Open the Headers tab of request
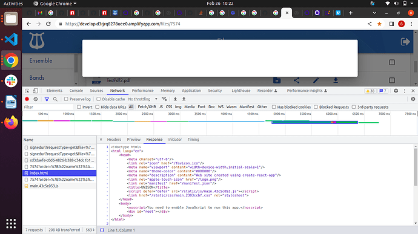This screenshot has height=234, width=418. coord(114,140)
